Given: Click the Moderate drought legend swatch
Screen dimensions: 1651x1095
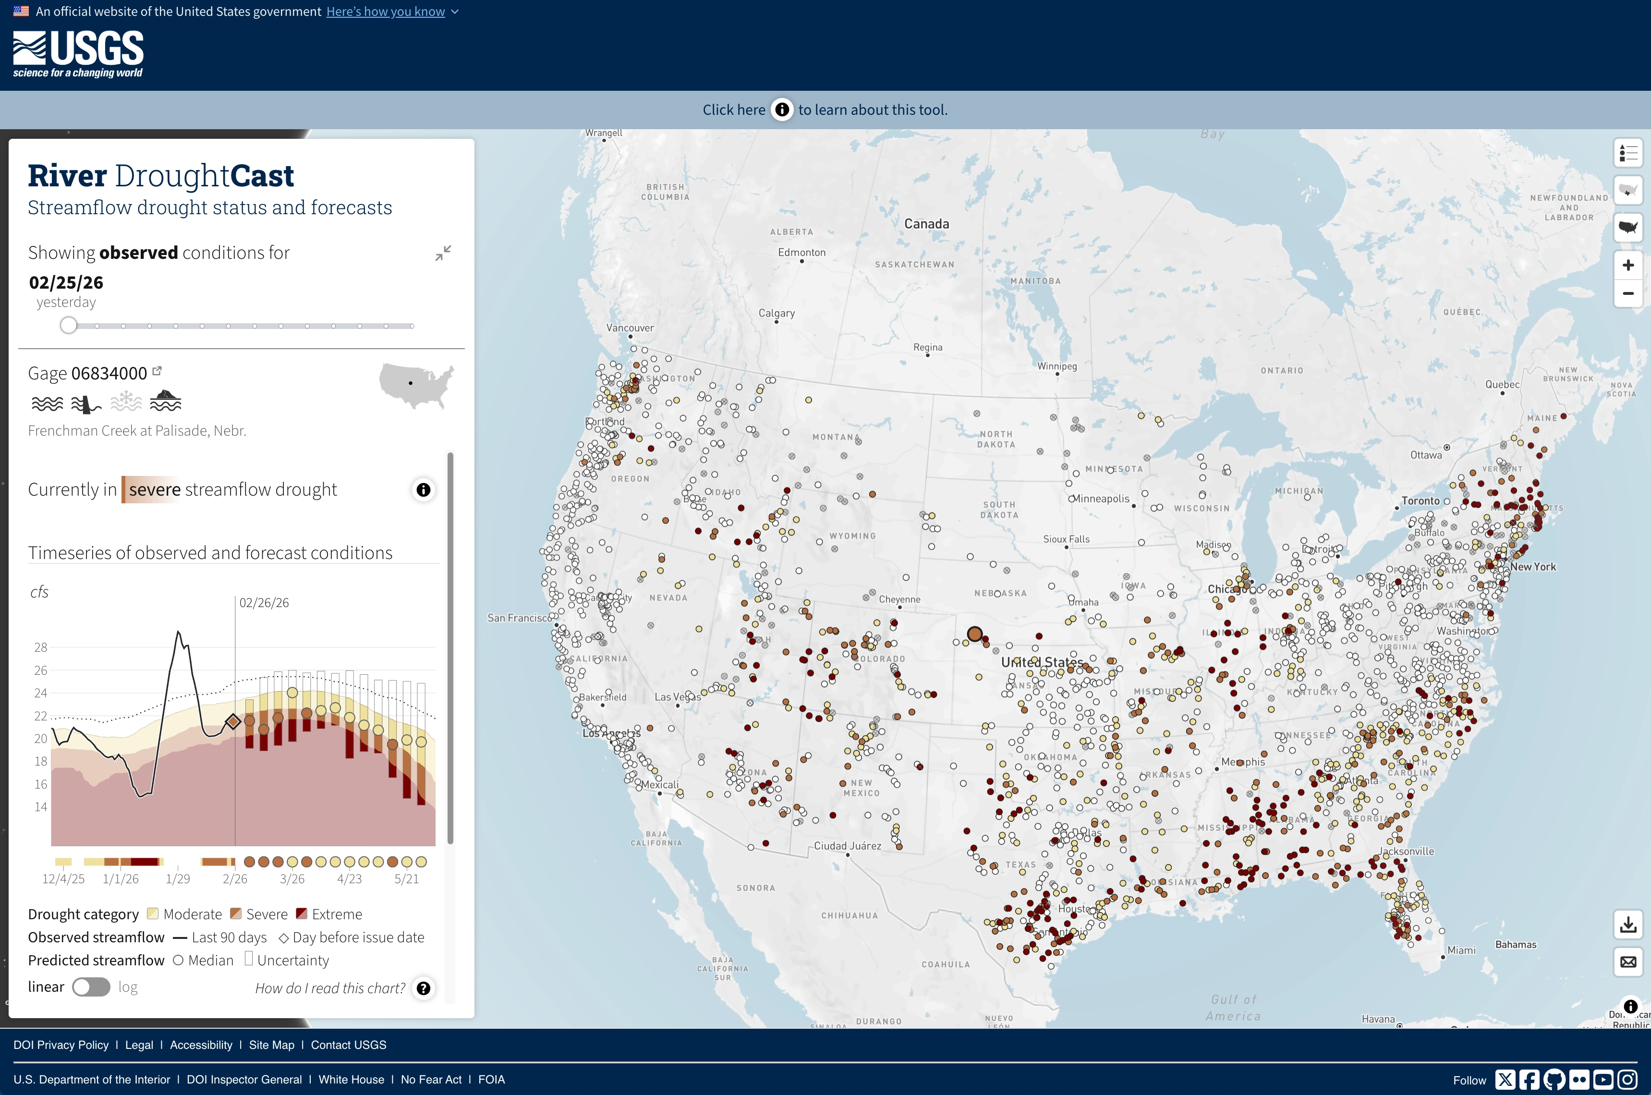Looking at the screenshot, I should coord(152,913).
